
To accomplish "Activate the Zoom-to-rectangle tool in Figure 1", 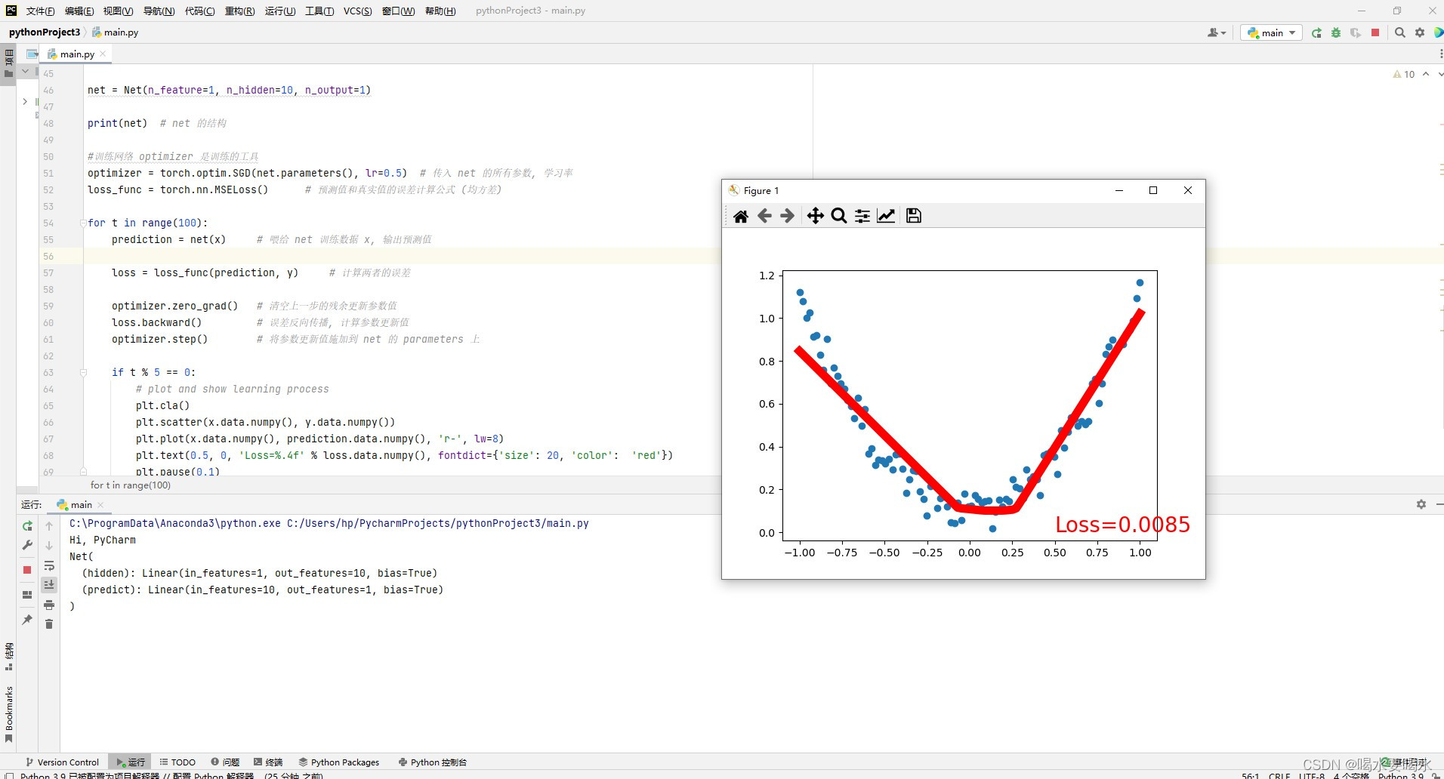I will pos(839,216).
